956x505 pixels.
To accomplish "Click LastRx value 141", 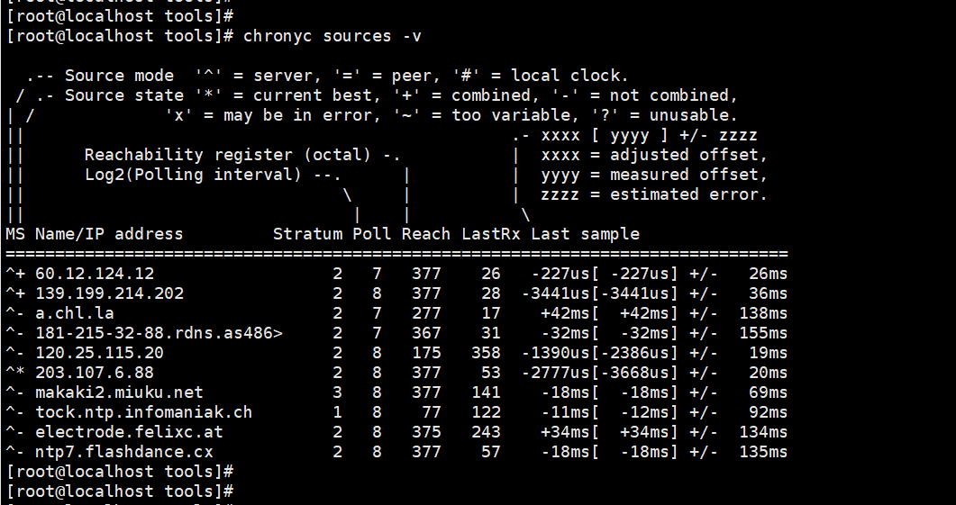I will (486, 392).
